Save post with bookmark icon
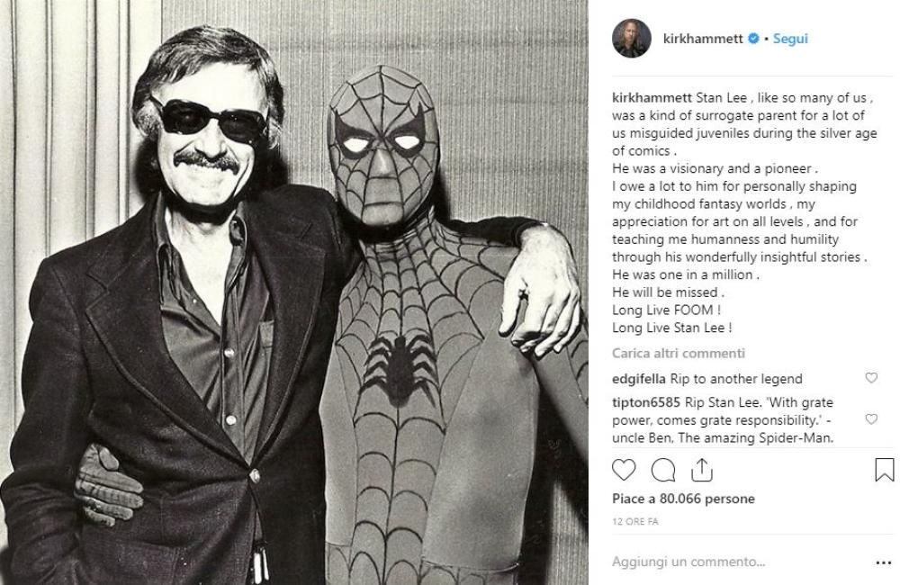The width and height of the screenshot is (900, 585). click(x=884, y=470)
